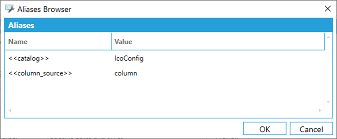Select the <<column_source>> alias name
The height and width of the screenshot is (139, 337).
pos(40,74)
